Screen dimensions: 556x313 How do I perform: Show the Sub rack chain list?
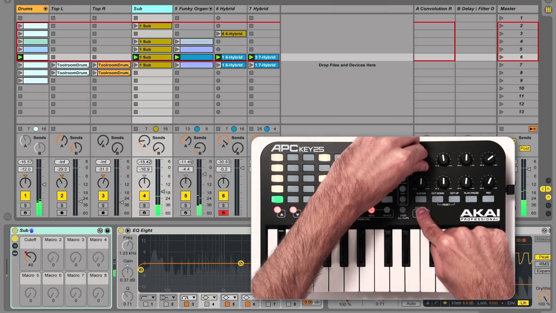[15, 246]
